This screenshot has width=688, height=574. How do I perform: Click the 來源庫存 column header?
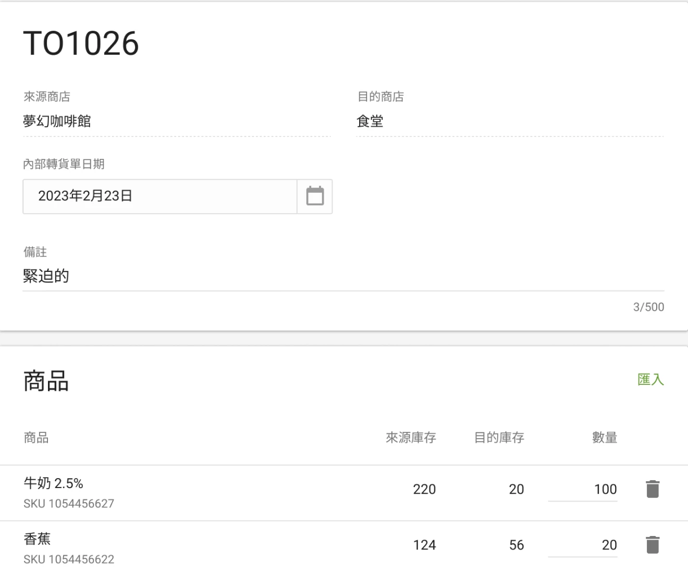tap(411, 438)
